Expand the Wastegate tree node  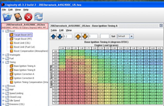click(x=3, y=55)
